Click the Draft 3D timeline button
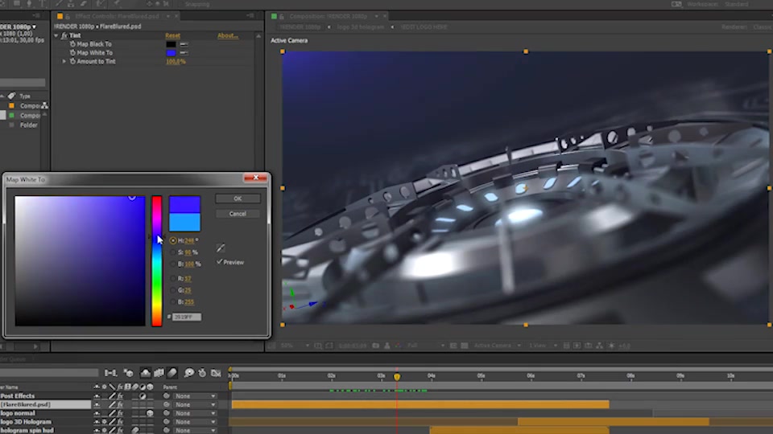 [129, 372]
